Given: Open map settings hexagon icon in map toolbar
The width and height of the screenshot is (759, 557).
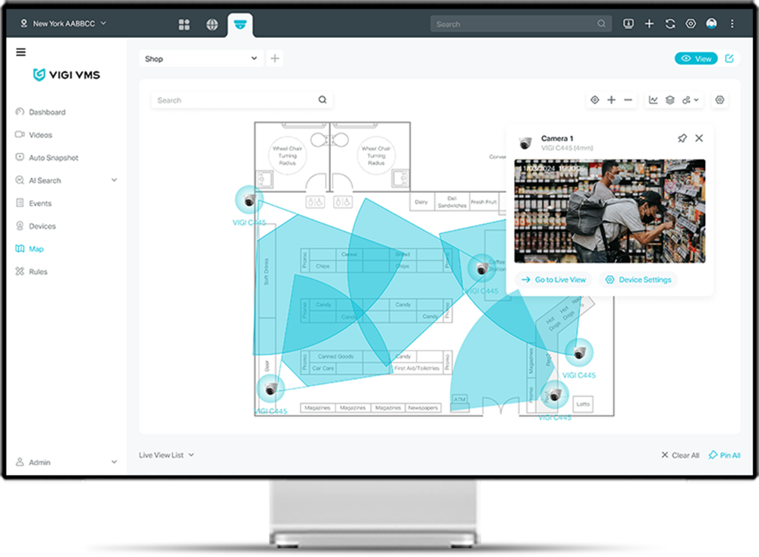Looking at the screenshot, I should click(x=720, y=100).
